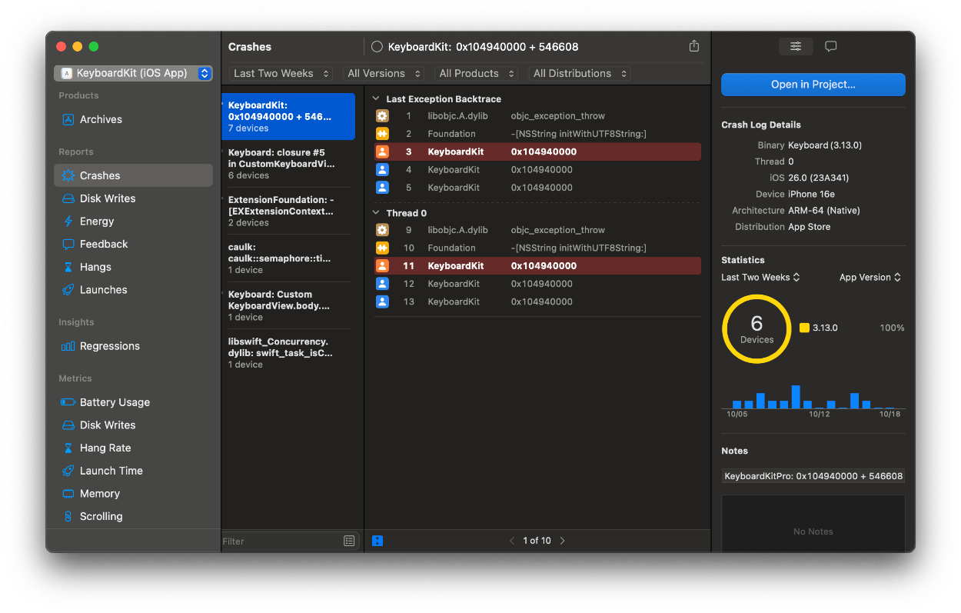Switch to the feedback comments tab icon
The height and width of the screenshot is (613, 961).
pyautogui.click(x=830, y=46)
